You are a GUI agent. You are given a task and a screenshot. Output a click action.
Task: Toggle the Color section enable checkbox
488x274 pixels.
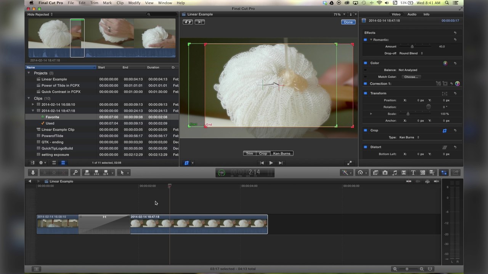click(x=365, y=63)
